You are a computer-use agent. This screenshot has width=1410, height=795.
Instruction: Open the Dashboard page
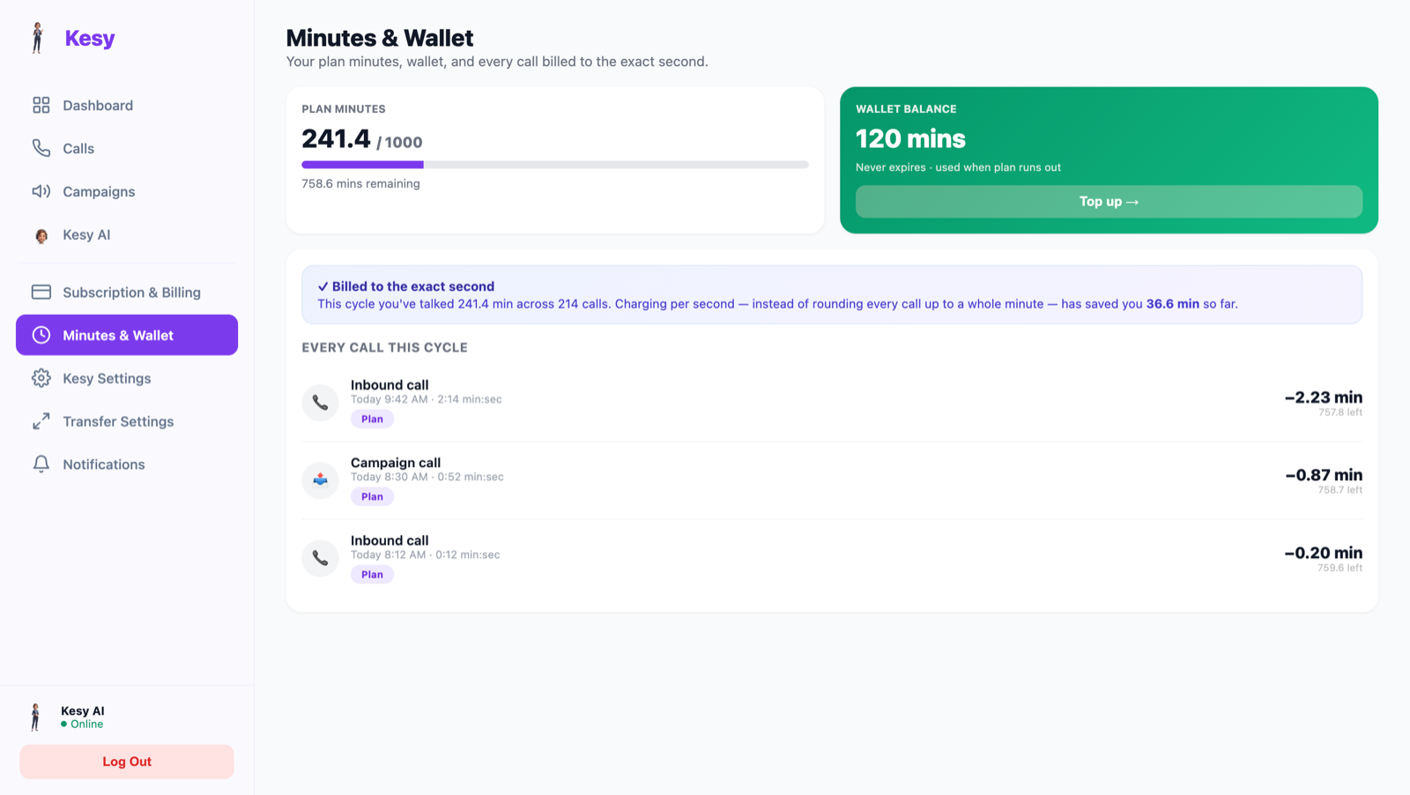pyautogui.click(x=127, y=105)
